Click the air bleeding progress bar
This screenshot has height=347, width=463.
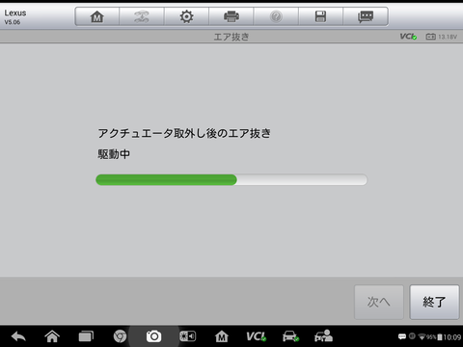click(231, 179)
